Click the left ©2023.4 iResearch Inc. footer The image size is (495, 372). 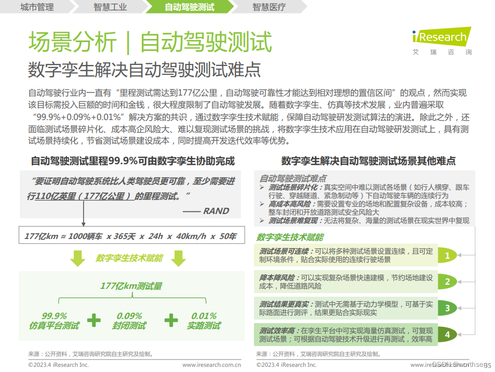point(58,365)
